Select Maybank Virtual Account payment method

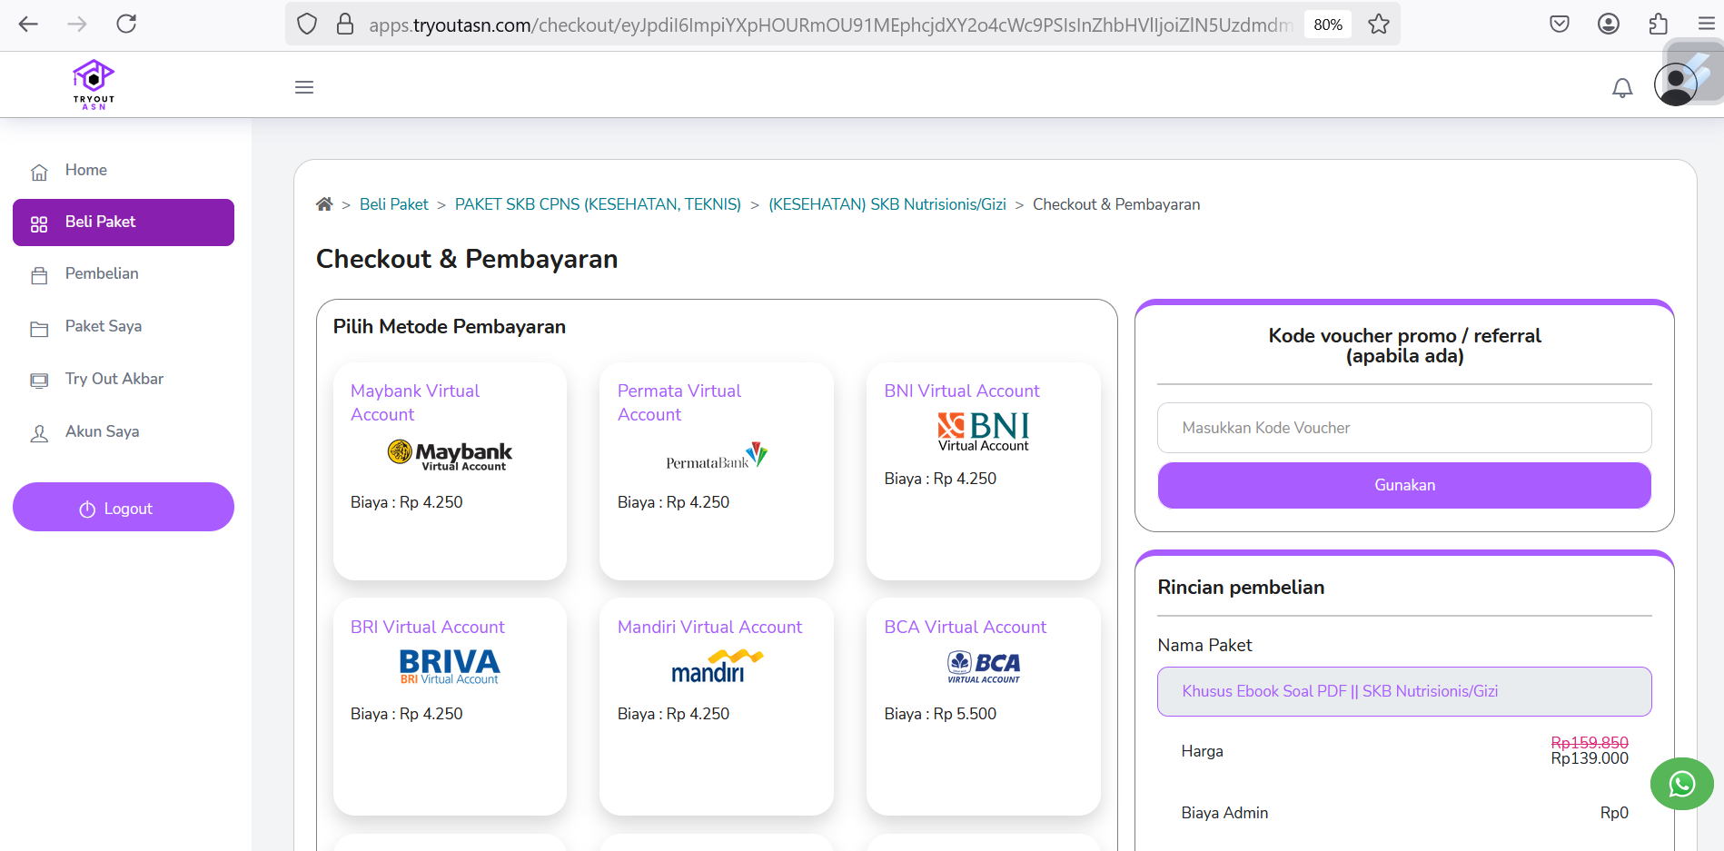click(x=450, y=470)
